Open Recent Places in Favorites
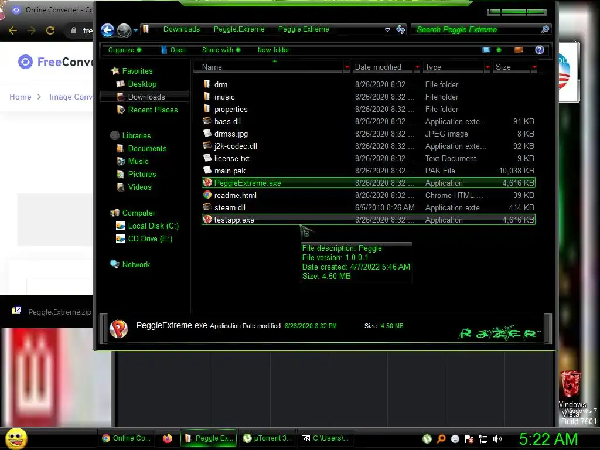Image resolution: width=600 pixels, height=450 pixels. 153,110
